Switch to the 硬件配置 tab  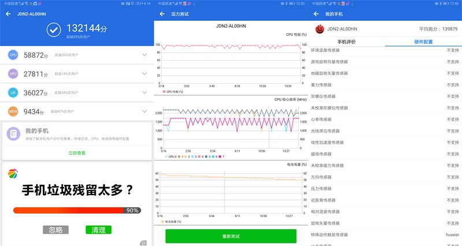423,42
